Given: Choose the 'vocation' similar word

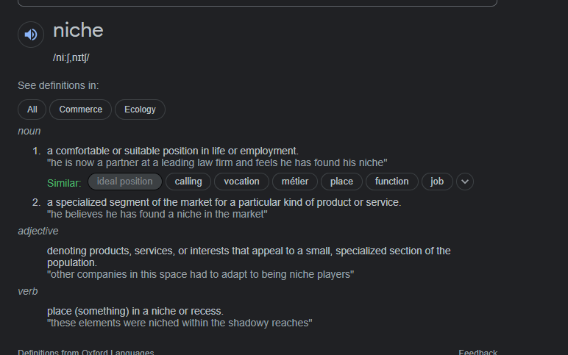Looking at the screenshot, I should pyautogui.click(x=242, y=182).
